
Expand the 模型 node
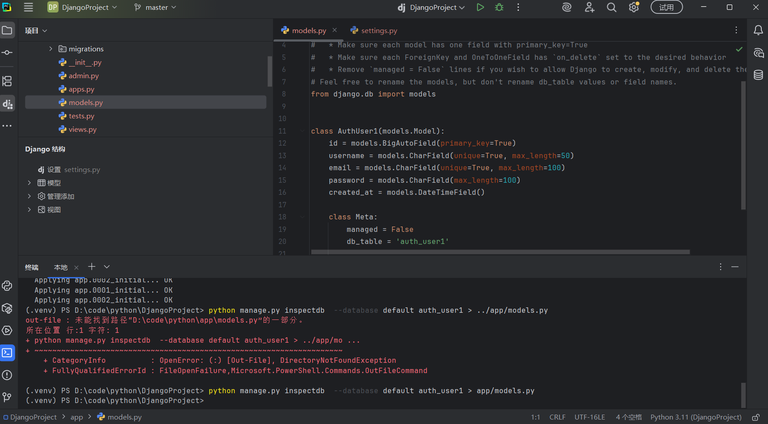pos(29,183)
